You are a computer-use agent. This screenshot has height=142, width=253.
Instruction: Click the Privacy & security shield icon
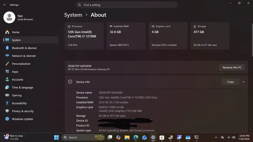(7, 111)
